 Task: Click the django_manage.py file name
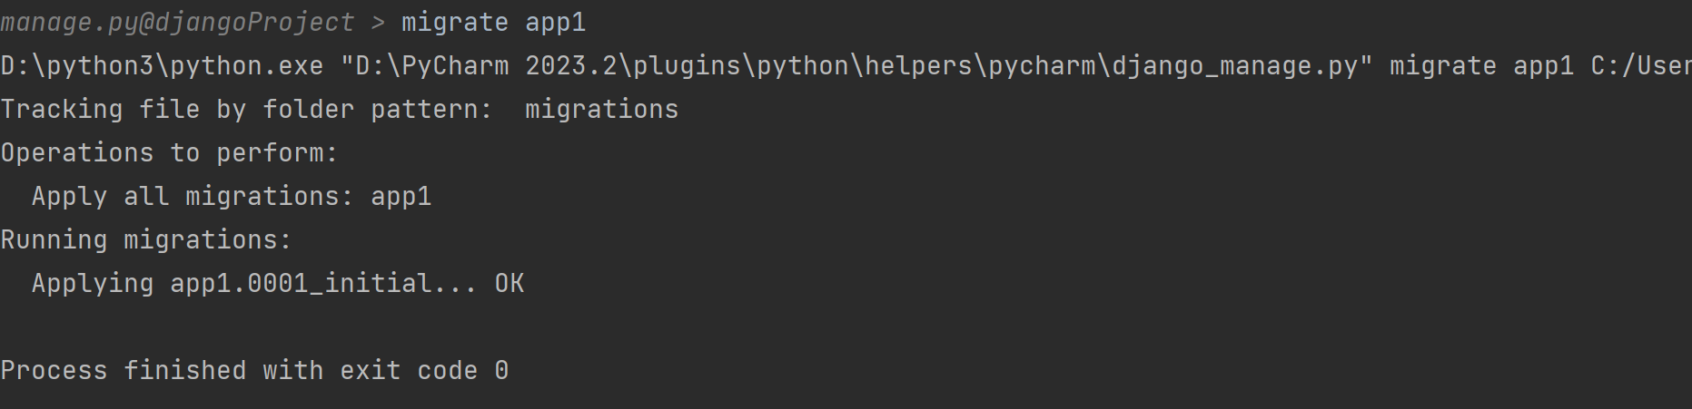point(1234,66)
